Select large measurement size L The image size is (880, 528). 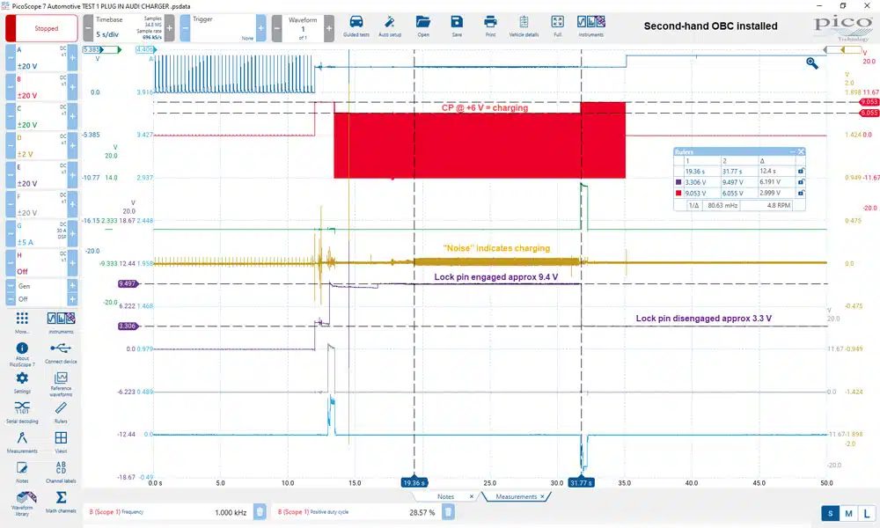(867, 513)
